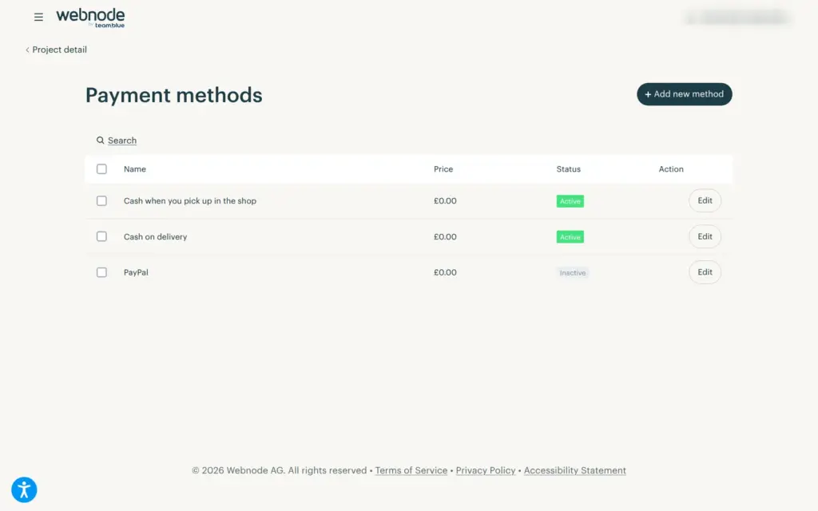Click the Active badge for shop pickup cash
This screenshot has height=511, width=818.
(x=570, y=201)
